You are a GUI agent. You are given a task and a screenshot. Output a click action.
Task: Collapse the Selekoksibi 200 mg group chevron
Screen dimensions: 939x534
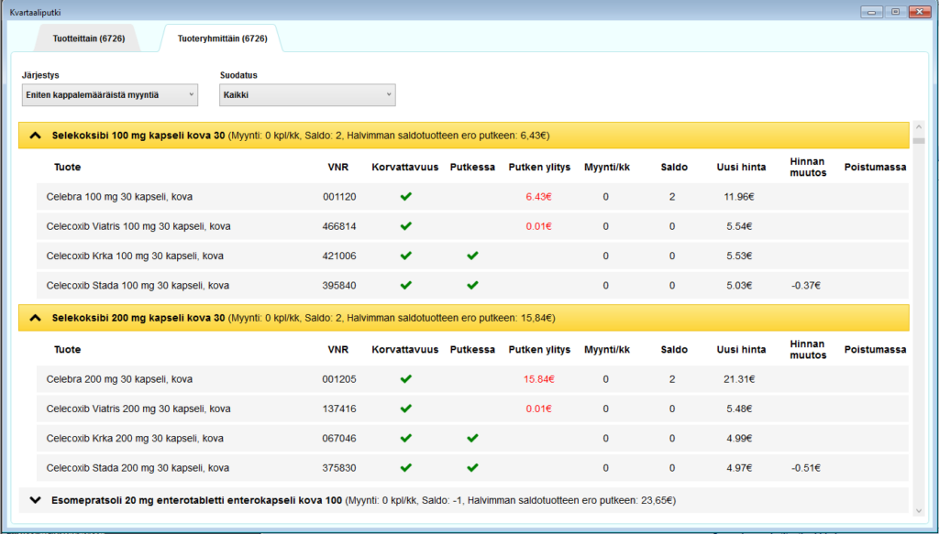tap(36, 318)
